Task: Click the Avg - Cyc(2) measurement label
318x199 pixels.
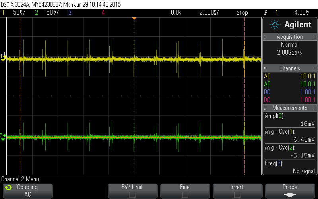Action: click(280, 148)
